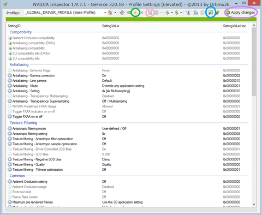Go to base profile via home icon
This screenshot has height=215, width=262.
110,13
